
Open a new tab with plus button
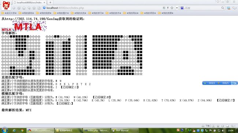coord(50,3)
